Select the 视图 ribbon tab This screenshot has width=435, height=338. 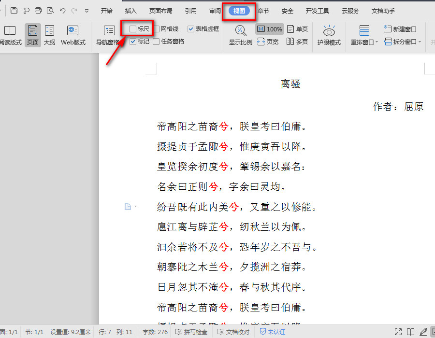(x=239, y=11)
